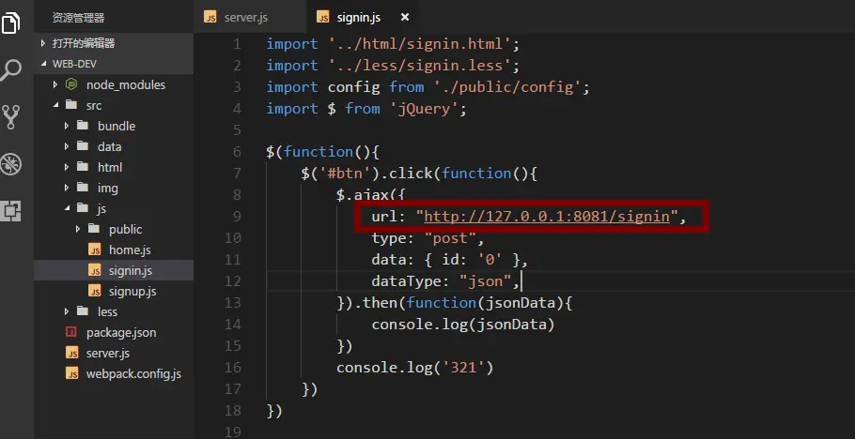Click the http://127.0.0.1:8081/signin URL link
Screen dimensions: 855x439
[547, 217]
